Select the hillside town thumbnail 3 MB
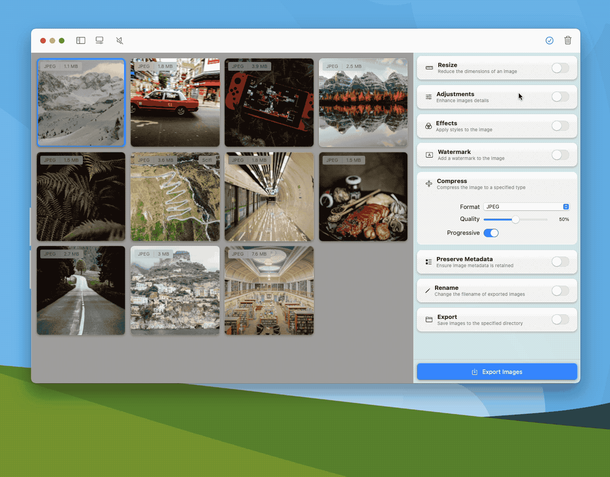The width and height of the screenshot is (610, 477). (175, 290)
